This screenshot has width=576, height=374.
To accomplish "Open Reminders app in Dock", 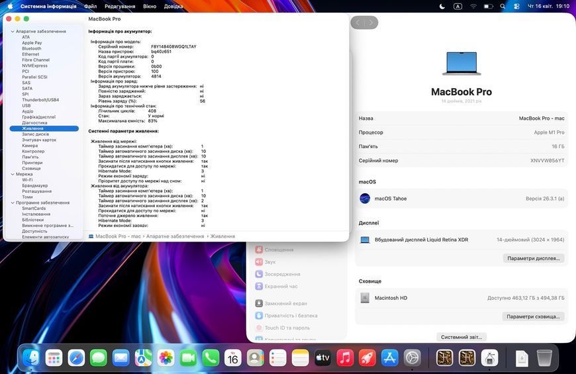I will click(x=277, y=358).
